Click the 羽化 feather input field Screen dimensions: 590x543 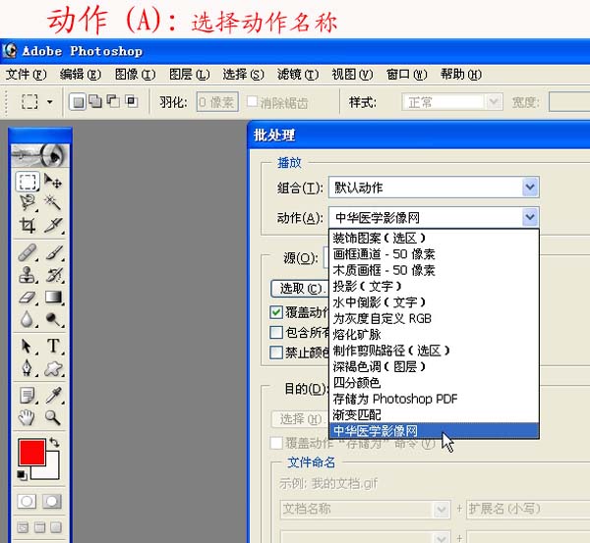point(217,102)
